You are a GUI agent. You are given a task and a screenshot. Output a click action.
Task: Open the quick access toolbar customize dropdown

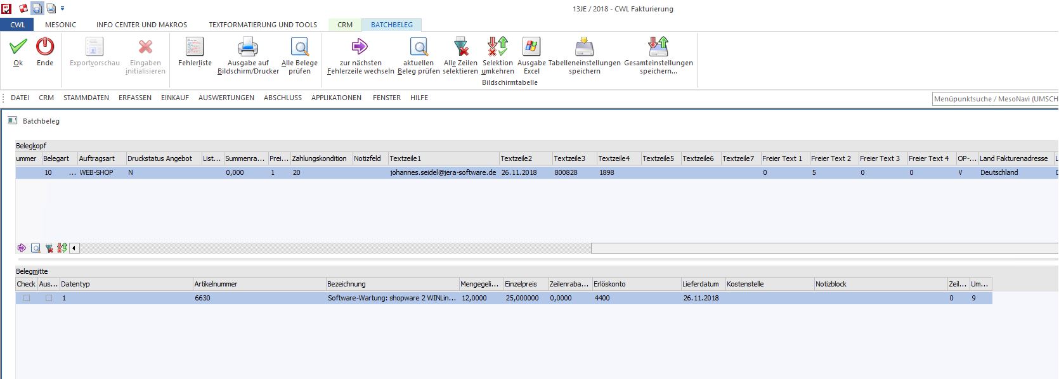[62, 9]
